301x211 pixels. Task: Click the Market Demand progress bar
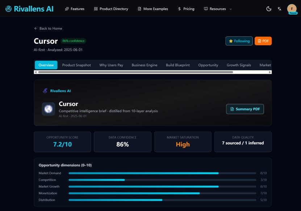(162, 173)
